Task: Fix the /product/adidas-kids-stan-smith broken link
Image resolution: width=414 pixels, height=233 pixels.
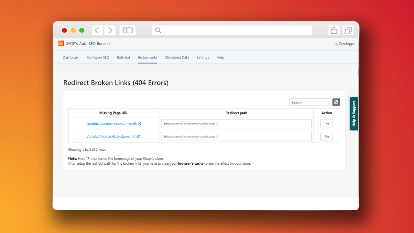Action: point(326,136)
